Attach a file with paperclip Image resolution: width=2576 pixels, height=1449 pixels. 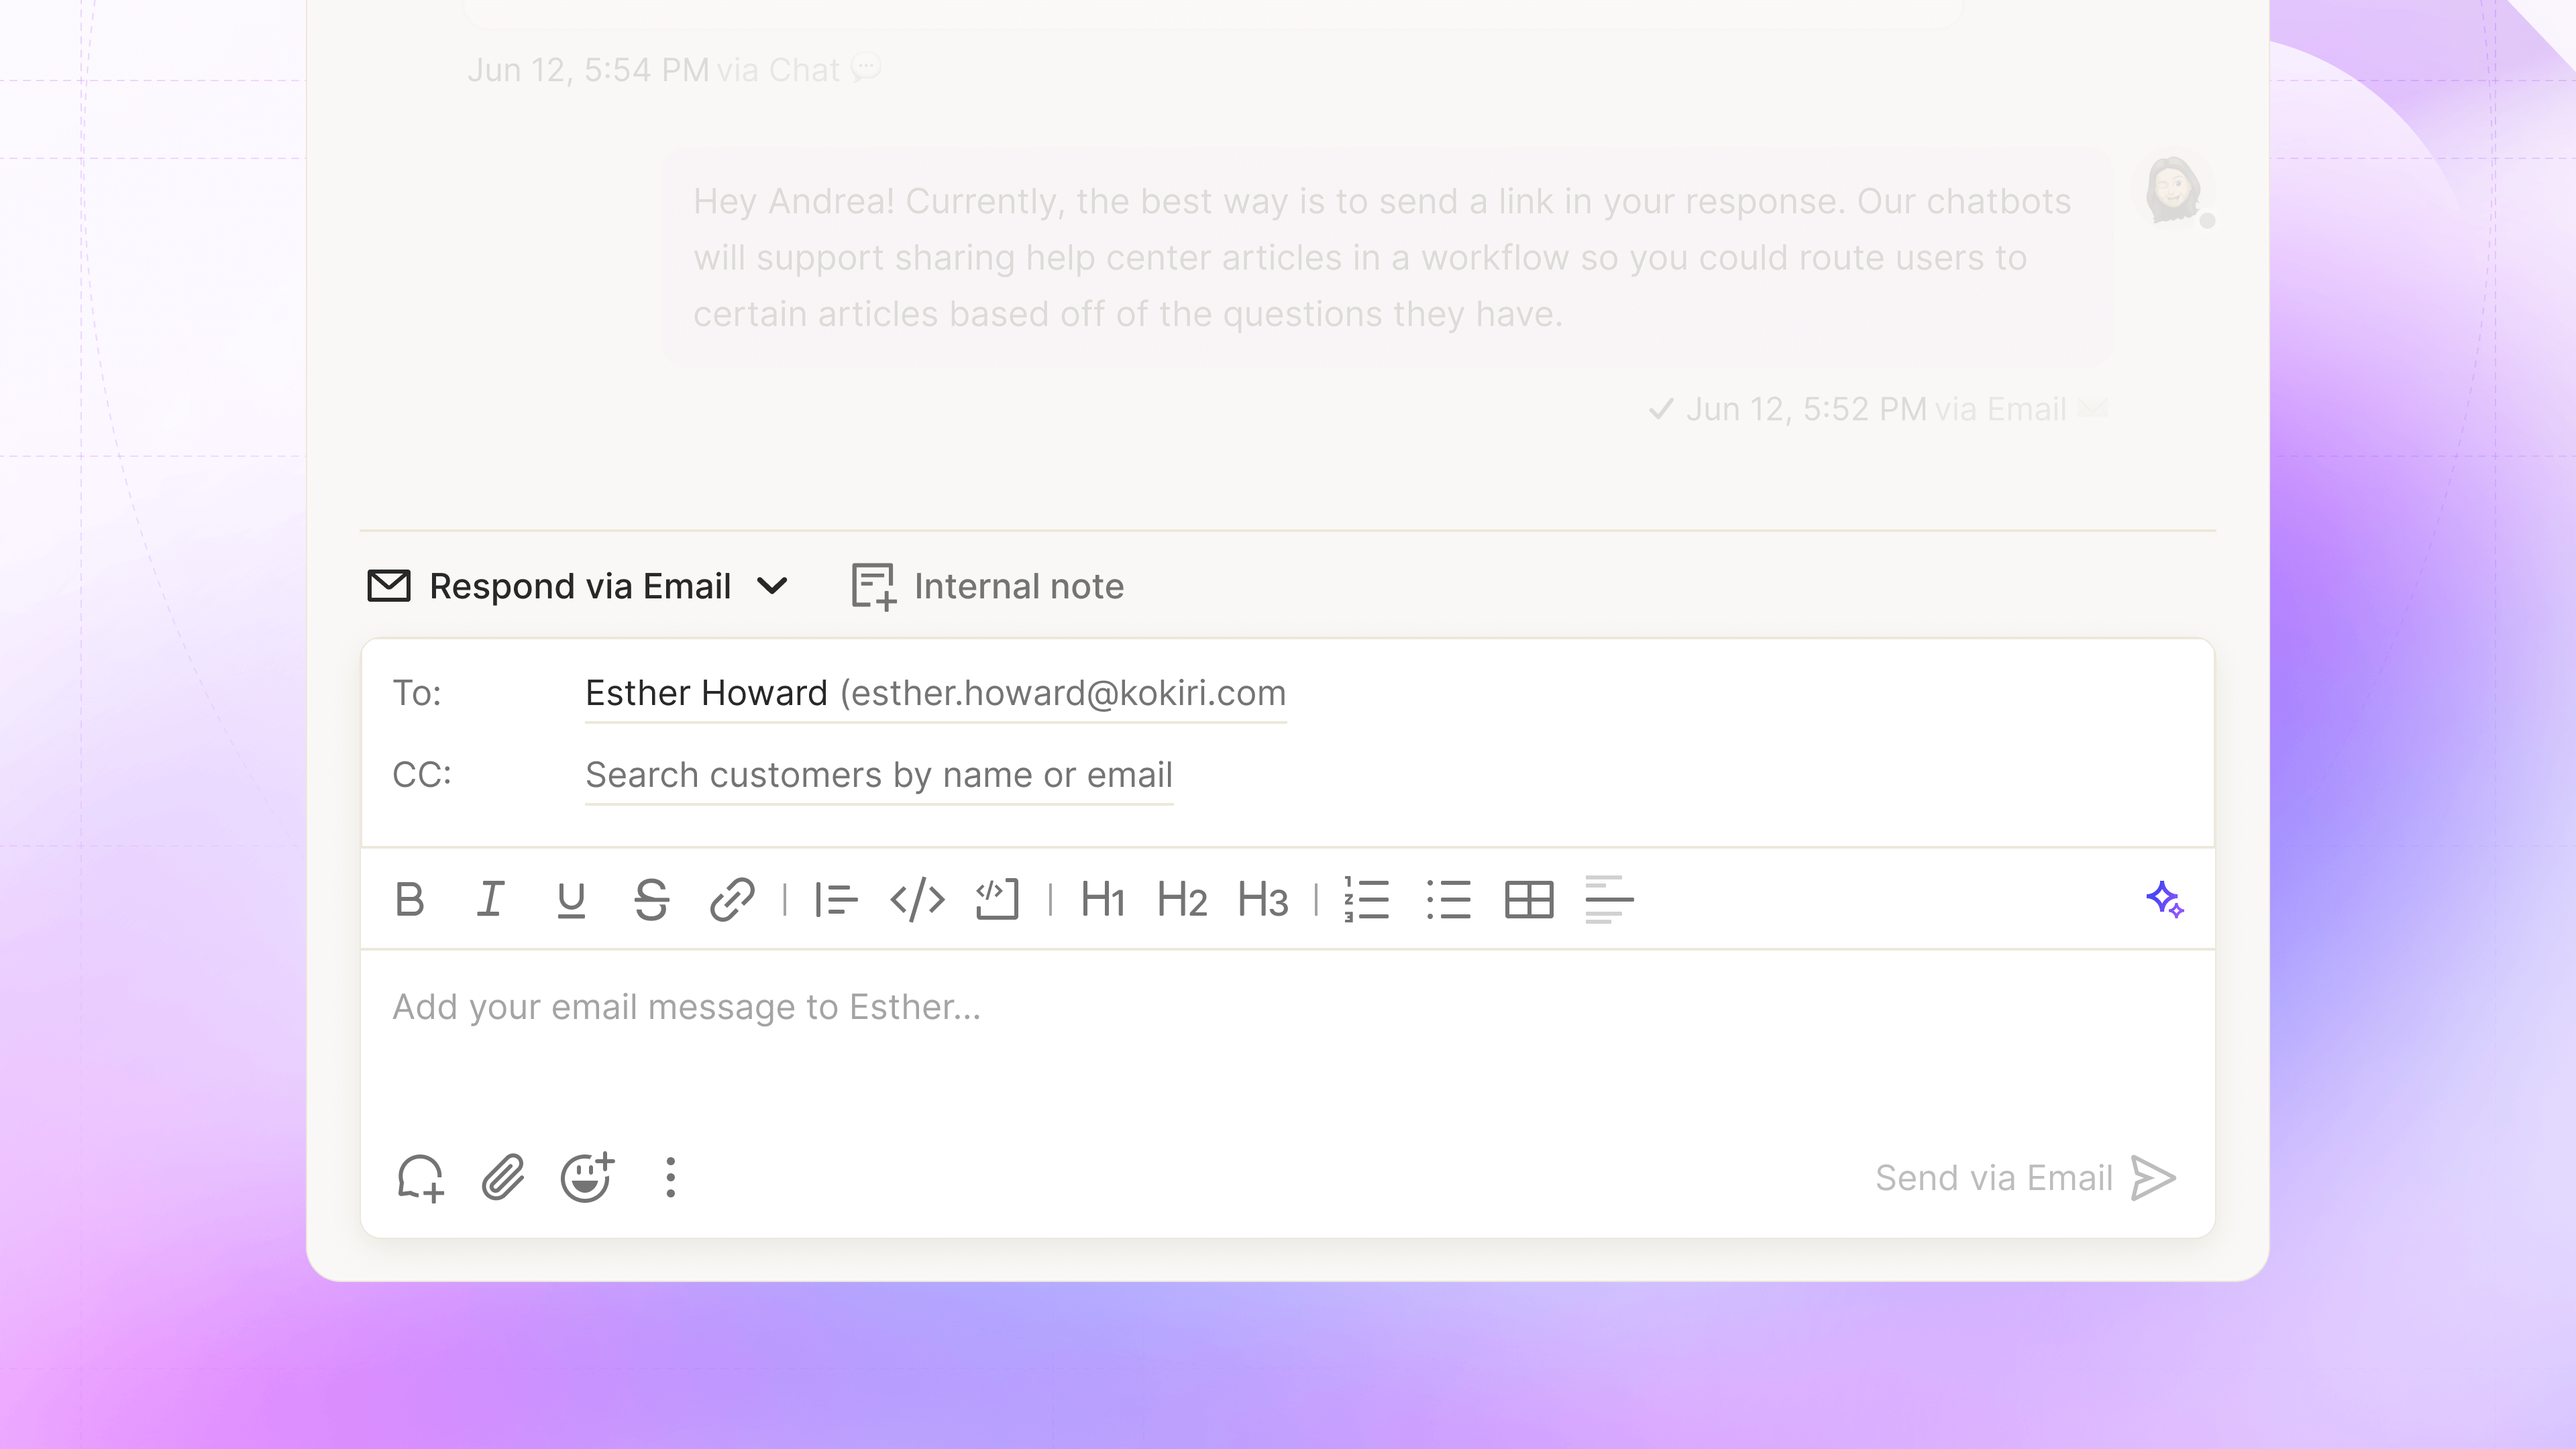(503, 1178)
